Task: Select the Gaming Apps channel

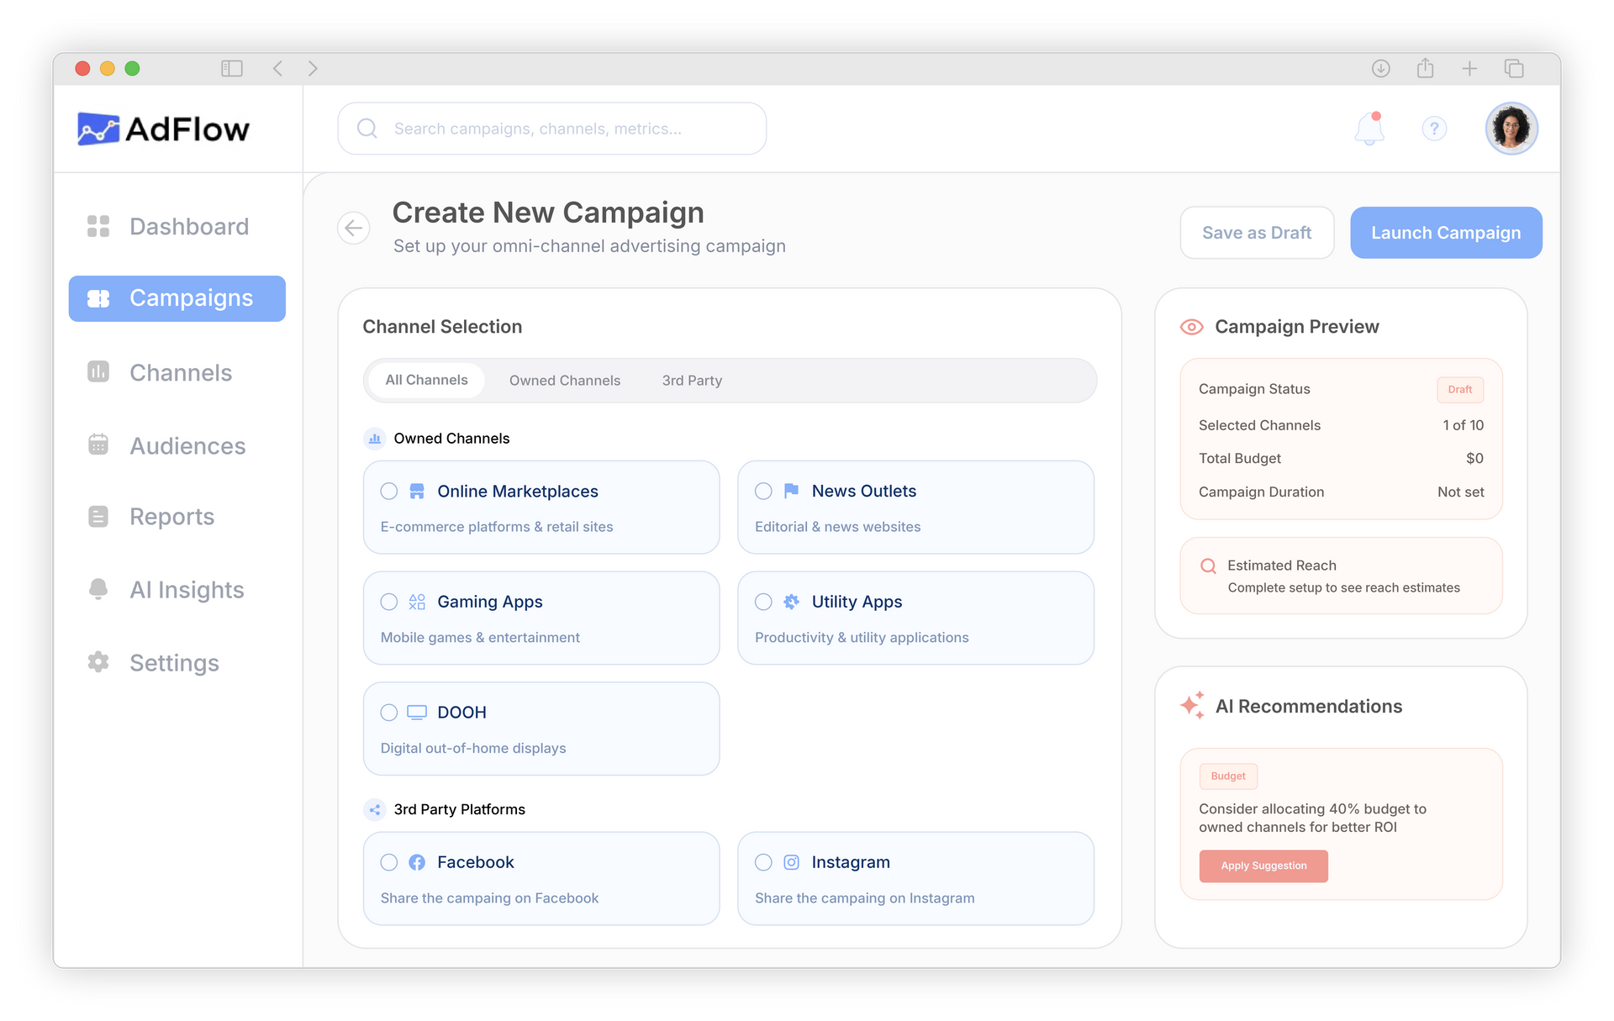Action: pyautogui.click(x=389, y=602)
